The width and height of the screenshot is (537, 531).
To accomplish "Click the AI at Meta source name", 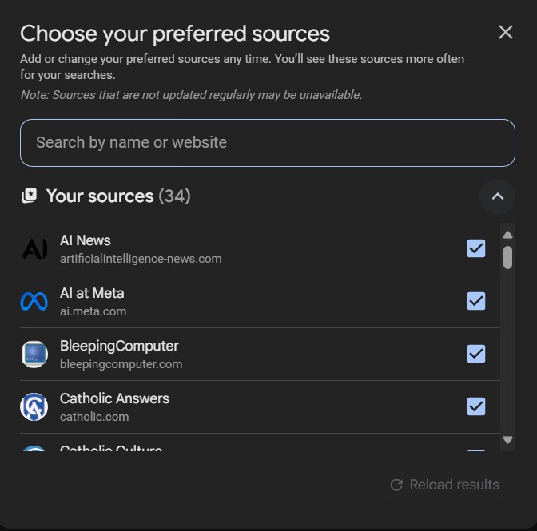I will [x=92, y=293].
